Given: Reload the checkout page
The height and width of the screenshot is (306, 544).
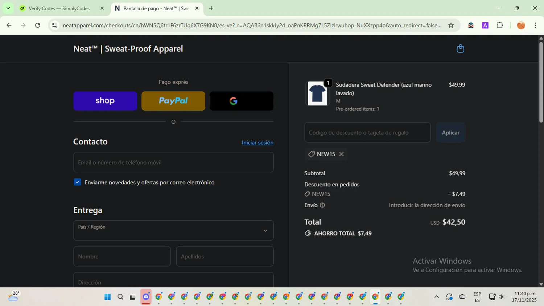Looking at the screenshot, I should [38, 25].
